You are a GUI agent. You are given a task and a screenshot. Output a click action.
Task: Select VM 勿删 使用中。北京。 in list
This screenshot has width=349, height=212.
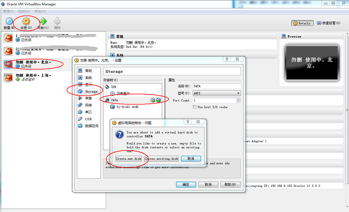38,64
